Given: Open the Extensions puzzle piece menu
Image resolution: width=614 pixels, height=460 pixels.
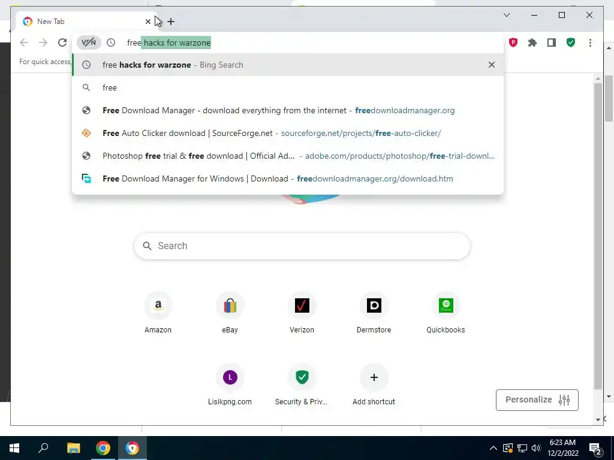Looking at the screenshot, I should pos(532,43).
